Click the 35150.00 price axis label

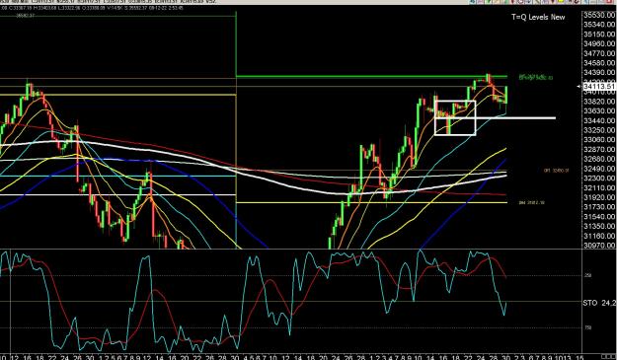click(599, 35)
